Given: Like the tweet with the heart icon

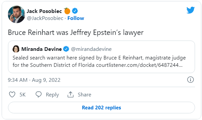Looking at the screenshot, I should point(12,94).
